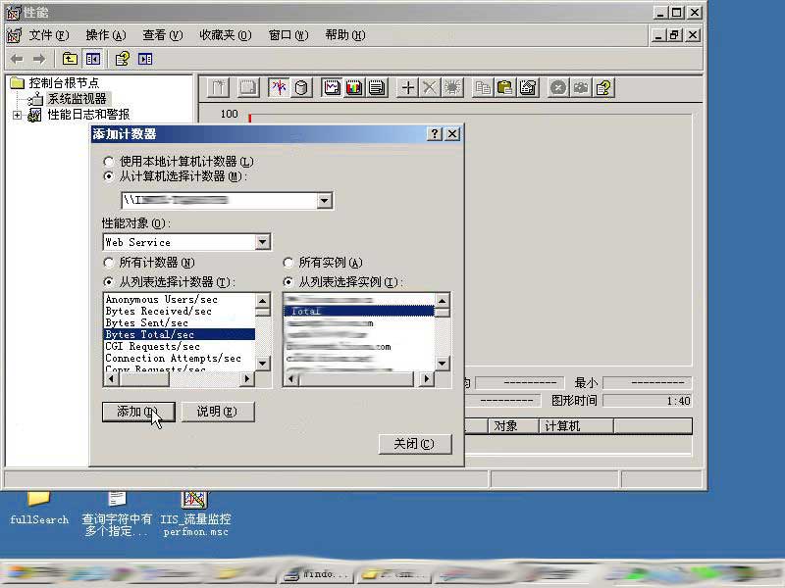The image size is (785, 588).
Task: Click the 说明 button
Action: [218, 412]
